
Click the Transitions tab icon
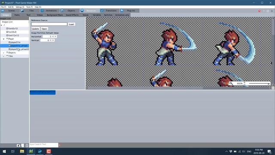(x=102, y=10)
